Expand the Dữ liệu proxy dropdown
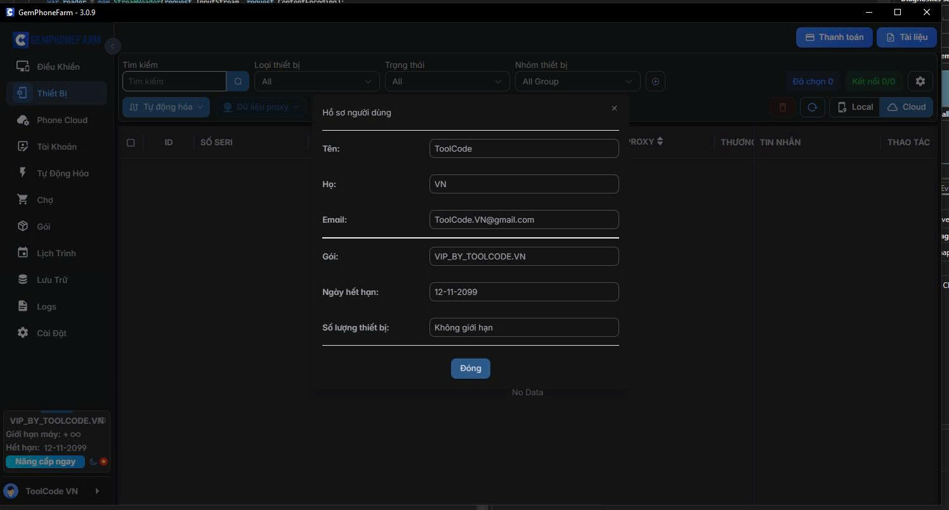The height and width of the screenshot is (510, 949). click(x=261, y=107)
